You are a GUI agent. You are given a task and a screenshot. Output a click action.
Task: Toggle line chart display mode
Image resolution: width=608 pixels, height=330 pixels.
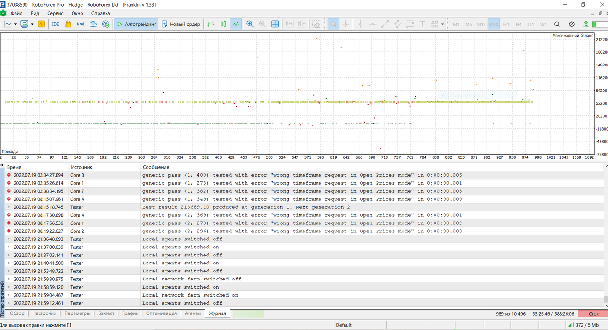pos(236,24)
